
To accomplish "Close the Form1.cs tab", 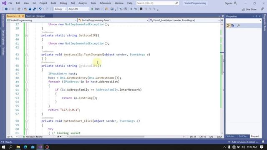I will click(x=23, y=16).
